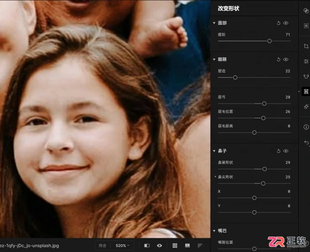
Task: Click the 鼻尖形状 slider handle
Action: pyautogui.click(x=263, y=184)
